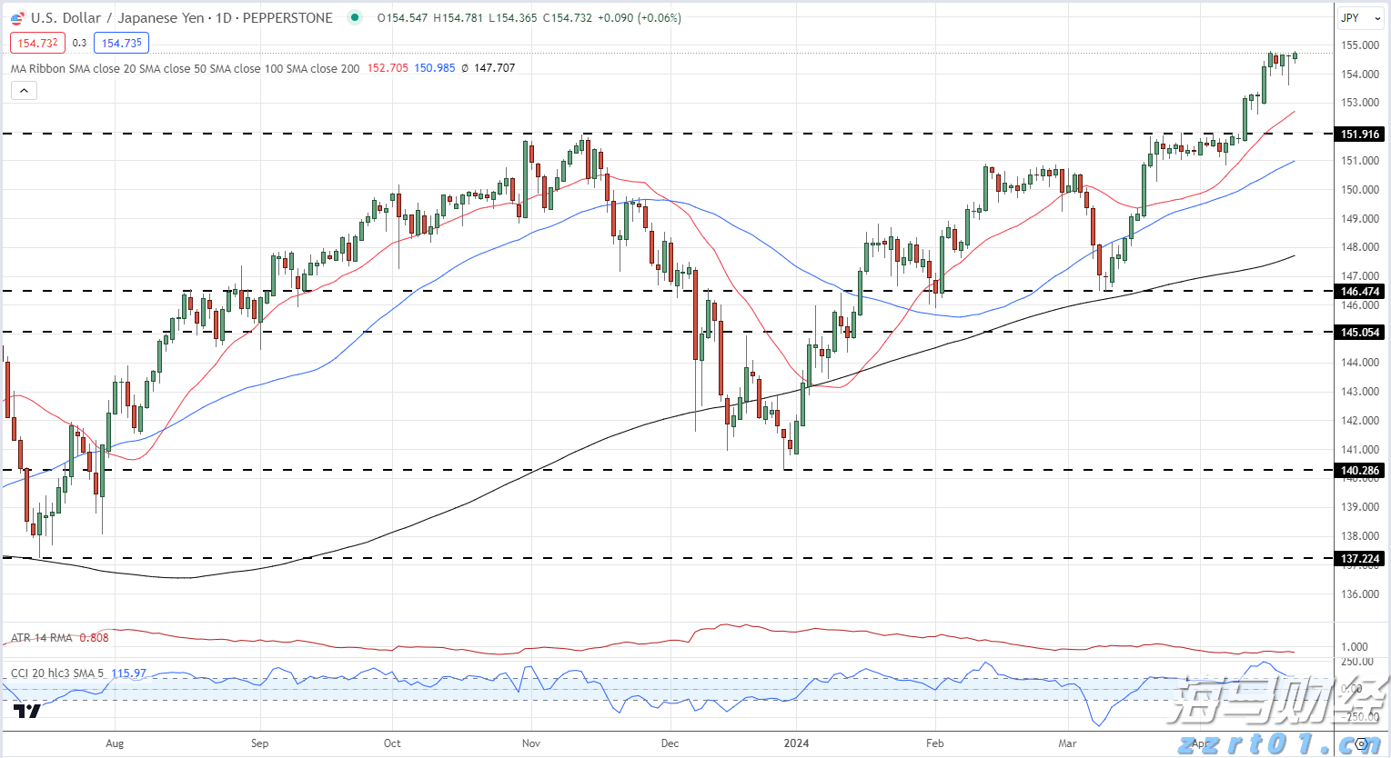Click the ATR value 0.808
This screenshot has height=758, width=1391.
coord(94,638)
